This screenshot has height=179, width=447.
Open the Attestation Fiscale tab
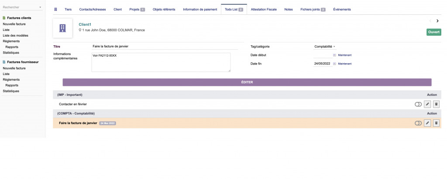tap(264, 10)
